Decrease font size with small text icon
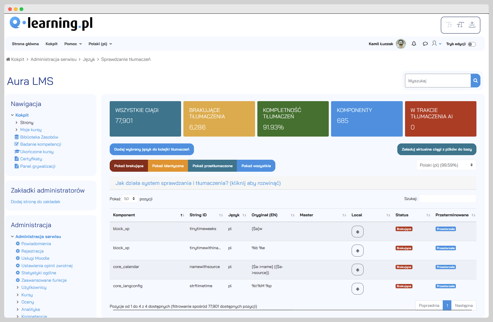This screenshot has height=322, width=493. (x=449, y=25)
